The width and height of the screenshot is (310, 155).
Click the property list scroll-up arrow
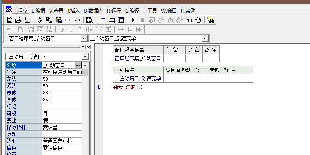(x=85, y=65)
